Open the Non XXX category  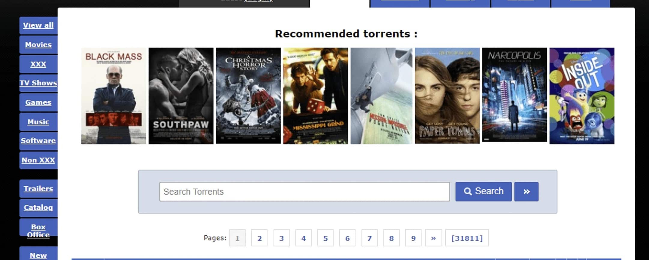pos(38,160)
